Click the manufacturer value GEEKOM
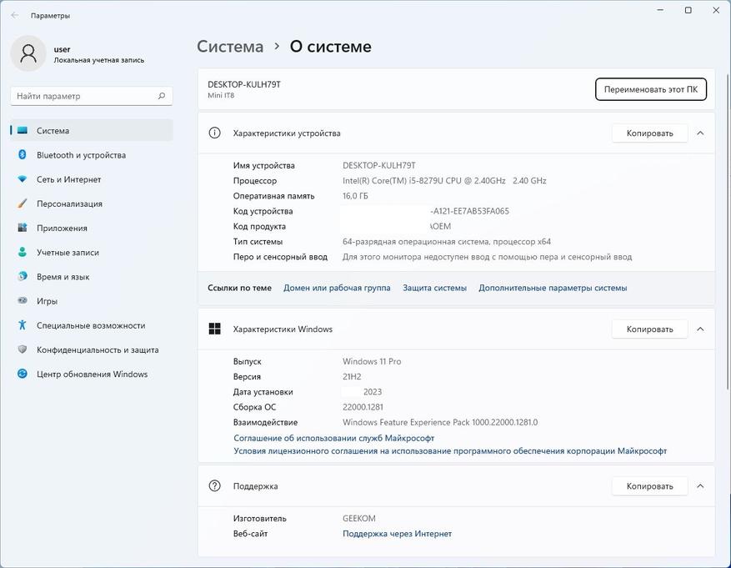 (x=359, y=519)
